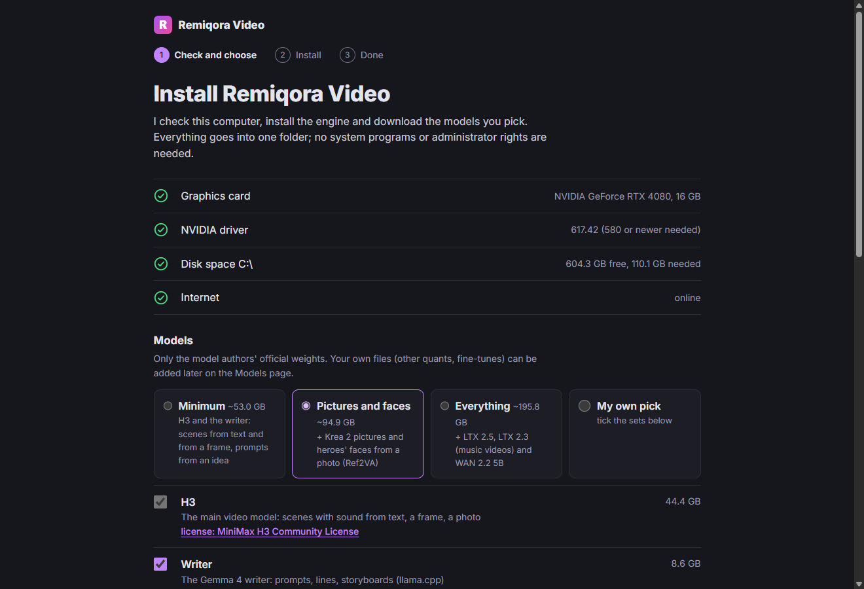The image size is (864, 589).
Task: Toggle the H3 model checkbox
Action: [160, 502]
